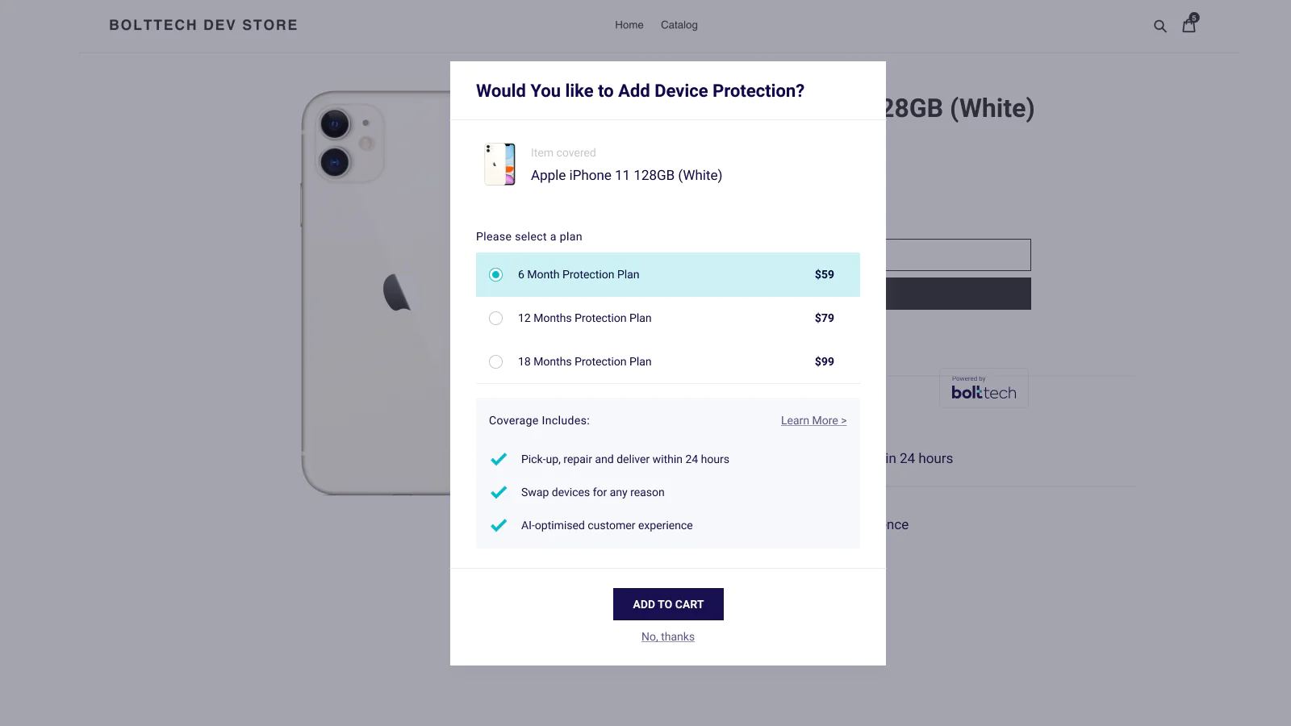Click the large iPhone product image behind the modal

(375, 292)
